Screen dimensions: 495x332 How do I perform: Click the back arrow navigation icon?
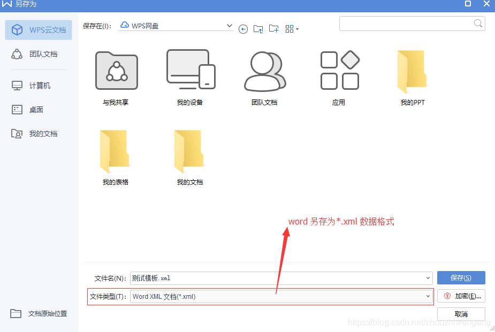click(243, 29)
